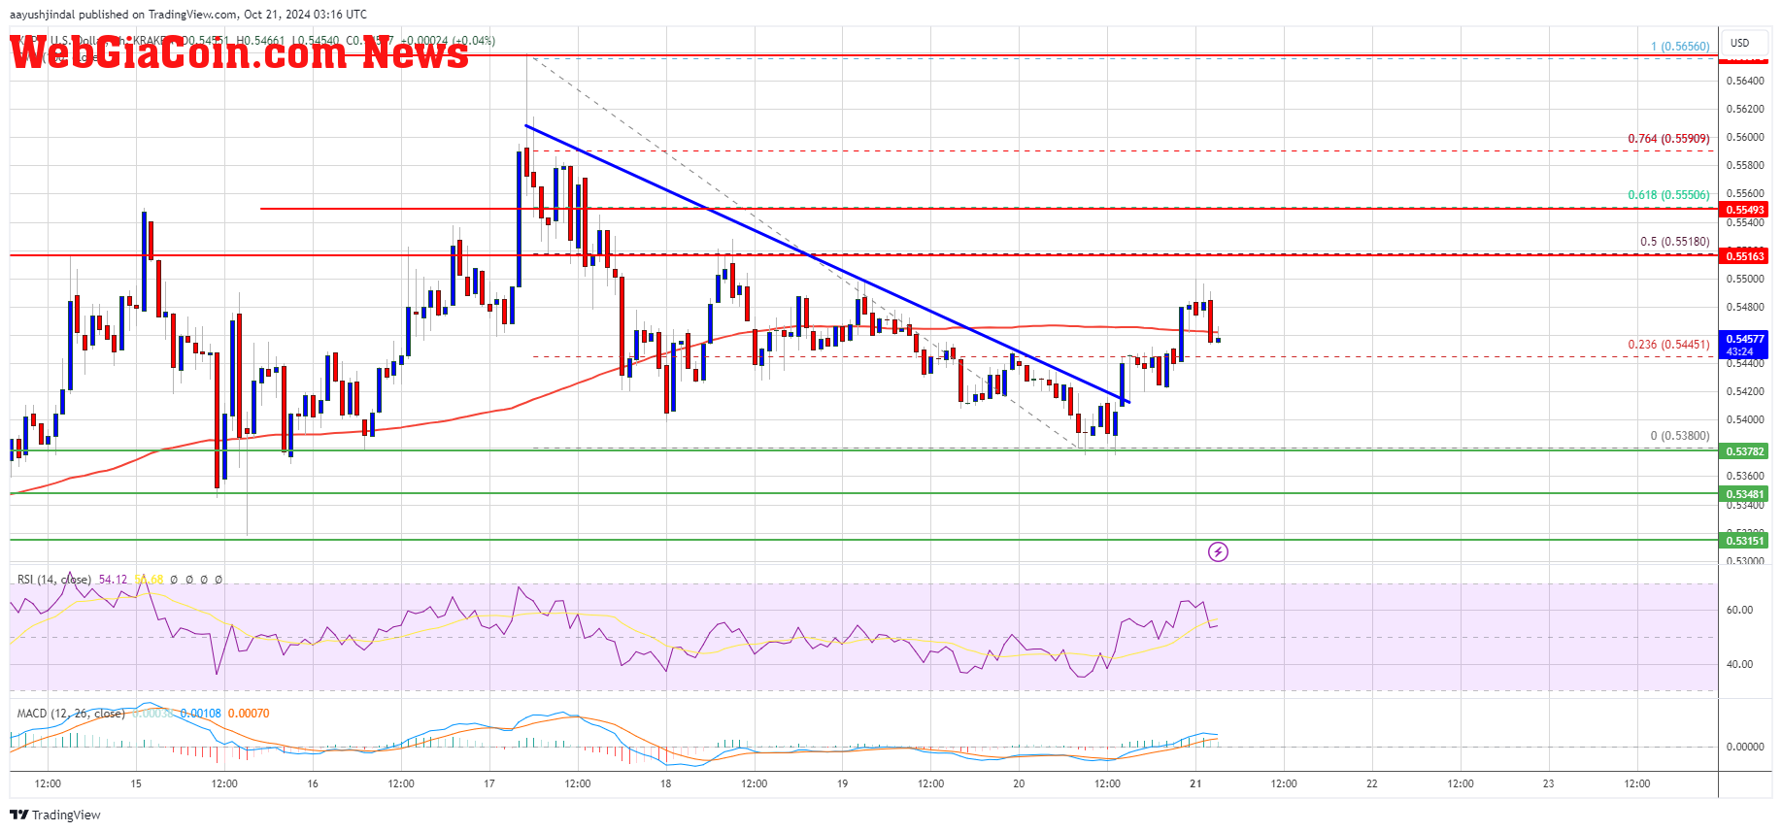Click date 15 on the time axis
This screenshot has width=1782, height=832.
click(x=136, y=783)
